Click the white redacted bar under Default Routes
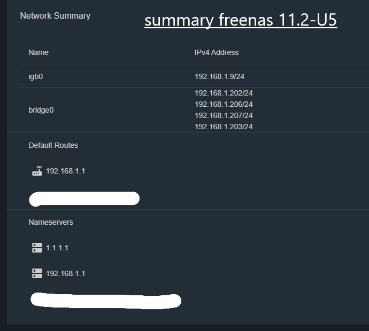 tap(84, 199)
